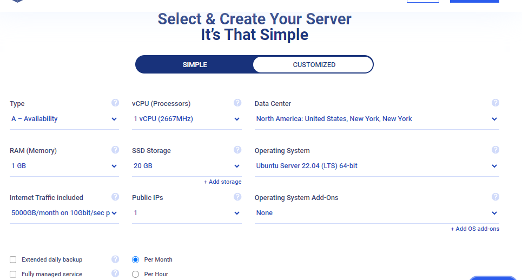Open help icon for Type field
This screenshot has height=280, width=522.
pyautogui.click(x=115, y=103)
